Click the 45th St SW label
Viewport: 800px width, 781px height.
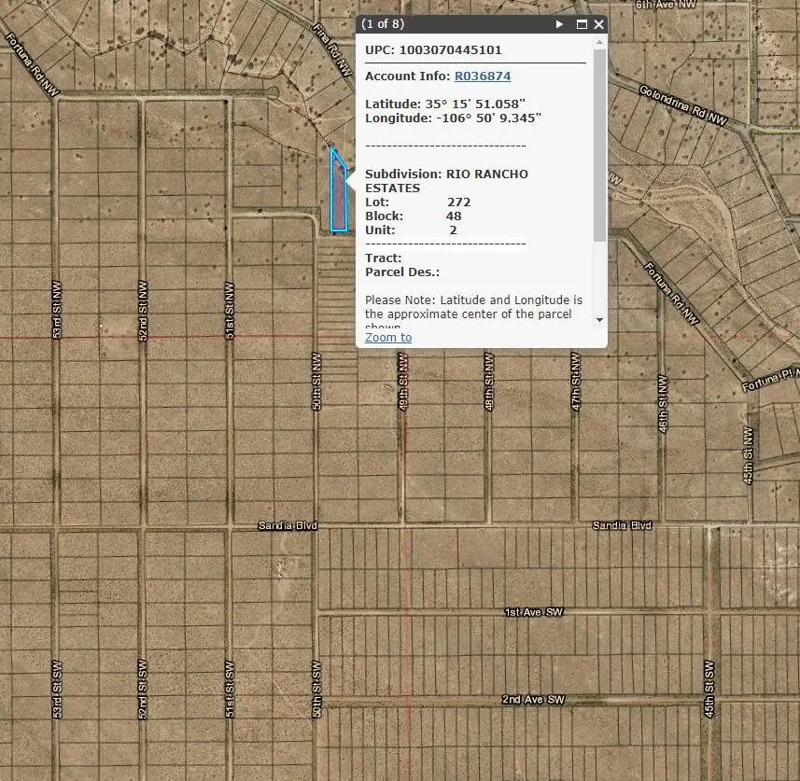pos(710,689)
